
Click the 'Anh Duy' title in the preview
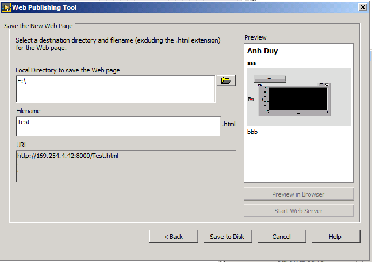(262, 51)
